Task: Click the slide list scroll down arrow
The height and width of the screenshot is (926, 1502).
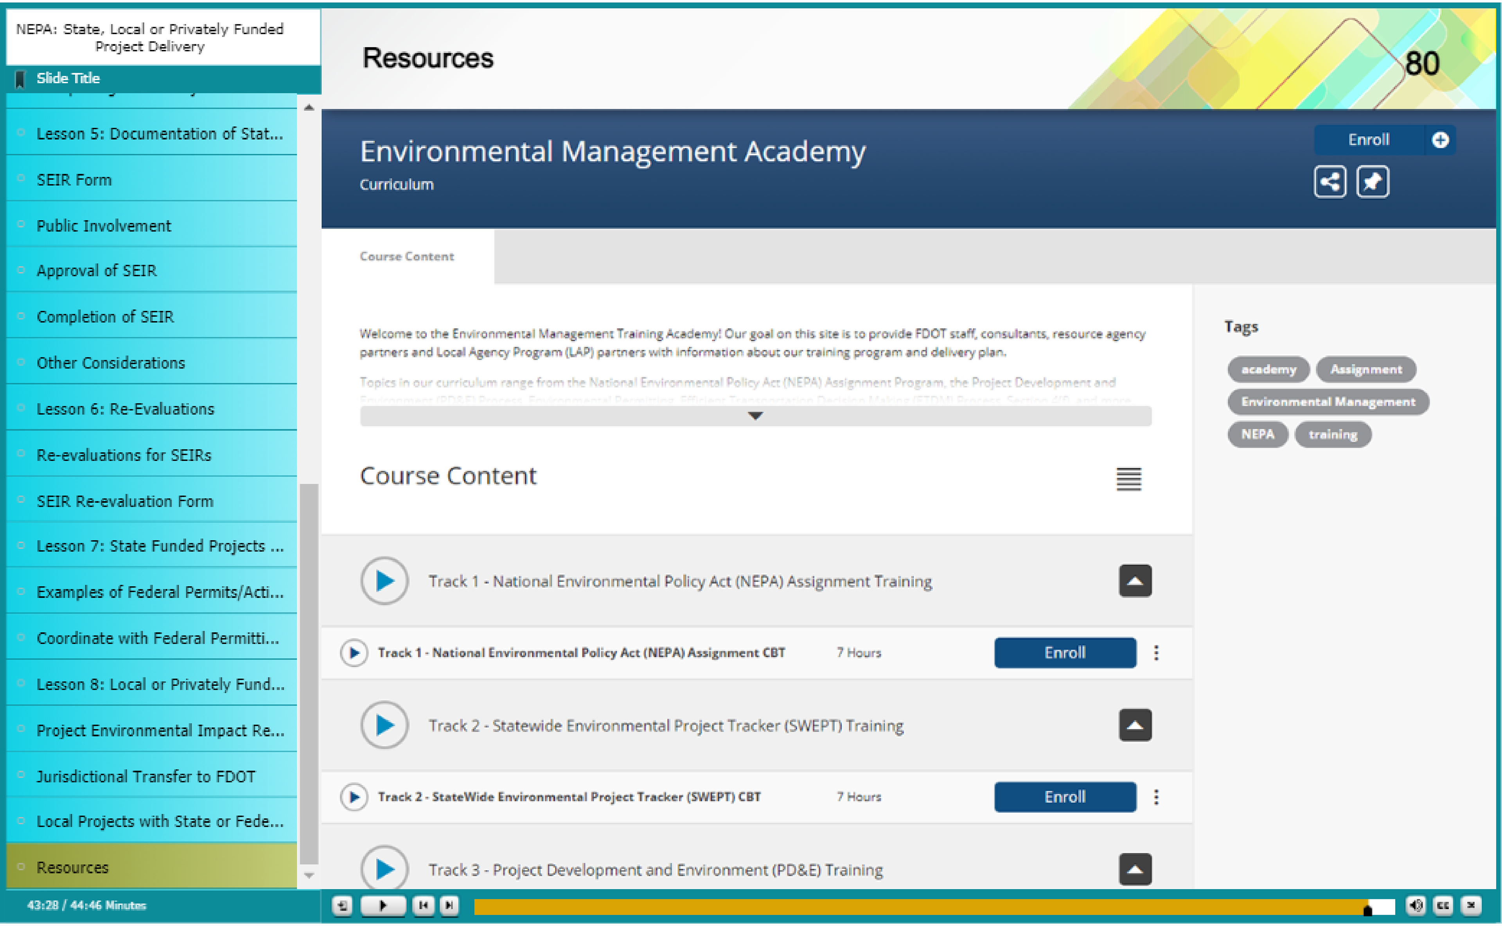Action: pos(309,876)
